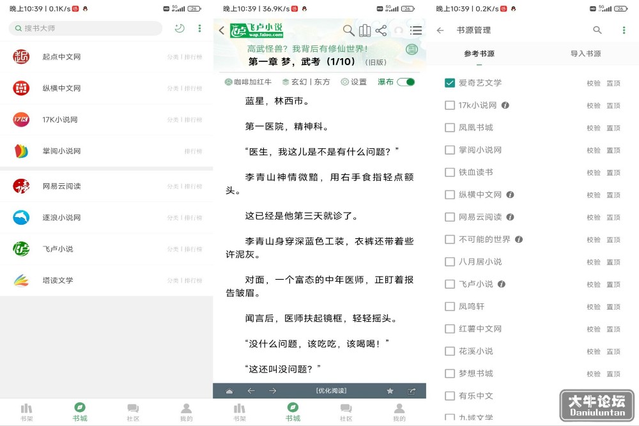This screenshot has height=426, width=639.
Task: Tick the 铁血读书 checkbox
Action: [449, 172]
